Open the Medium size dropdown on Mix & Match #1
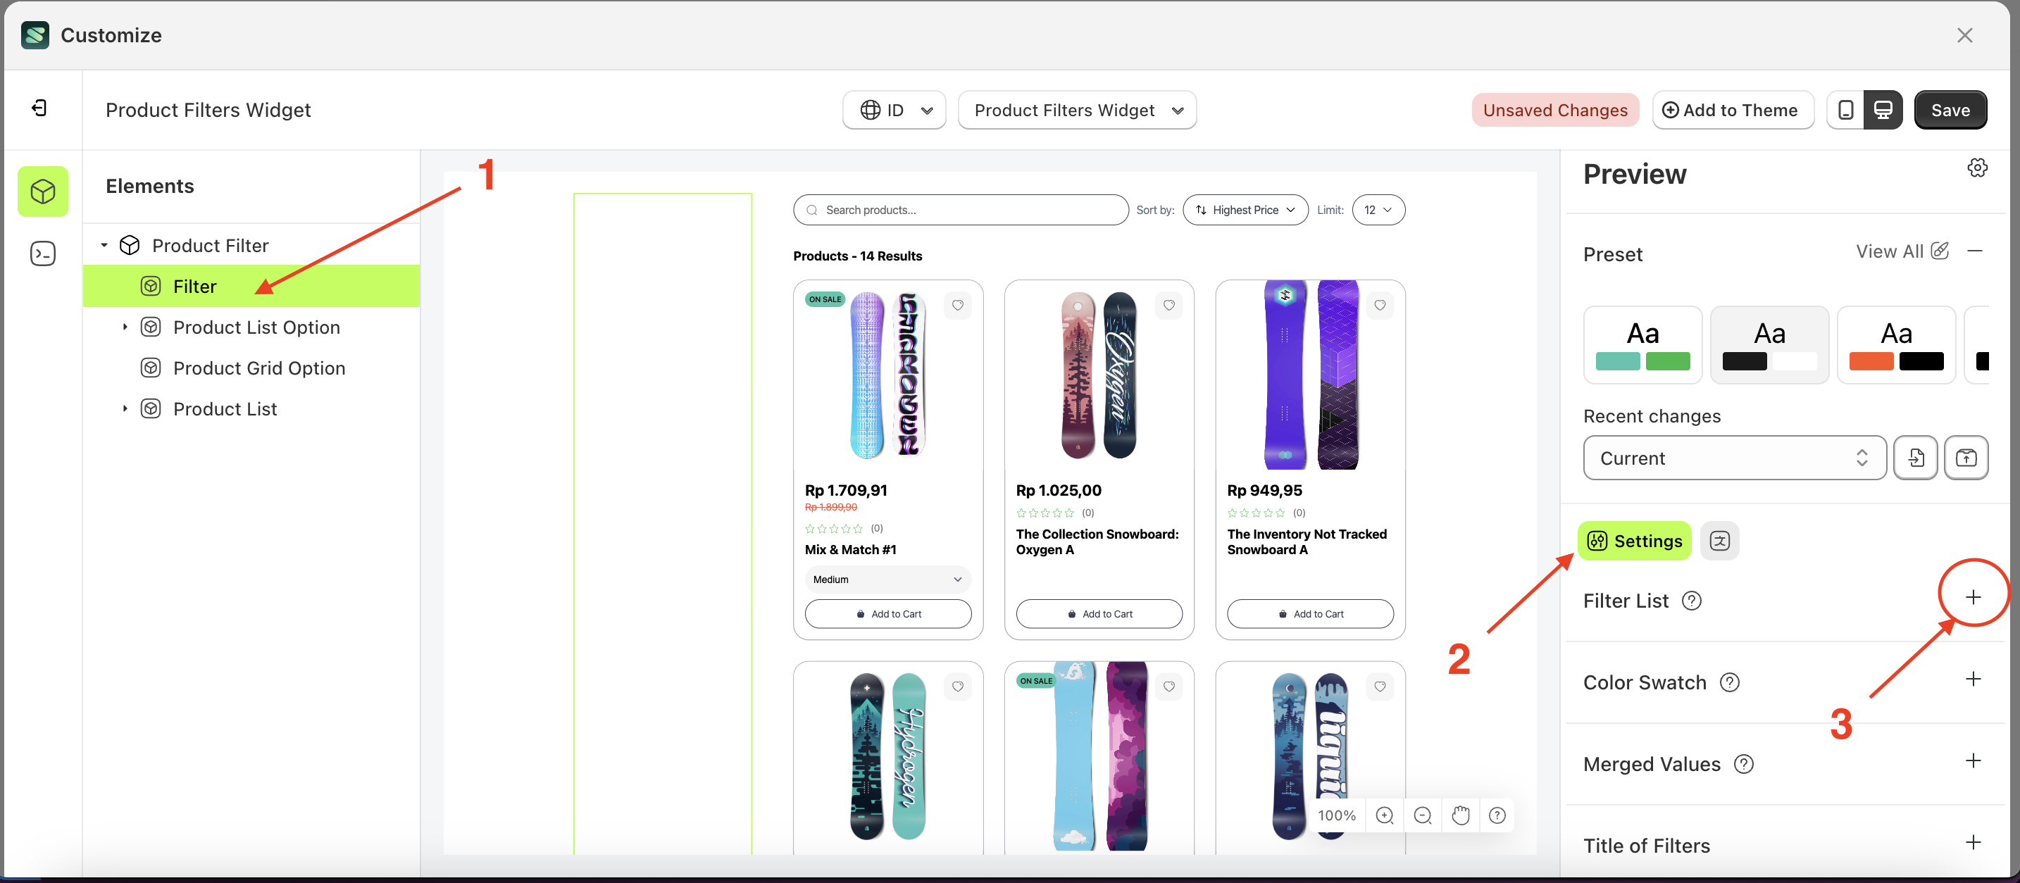This screenshot has width=2020, height=883. pyautogui.click(x=887, y=579)
